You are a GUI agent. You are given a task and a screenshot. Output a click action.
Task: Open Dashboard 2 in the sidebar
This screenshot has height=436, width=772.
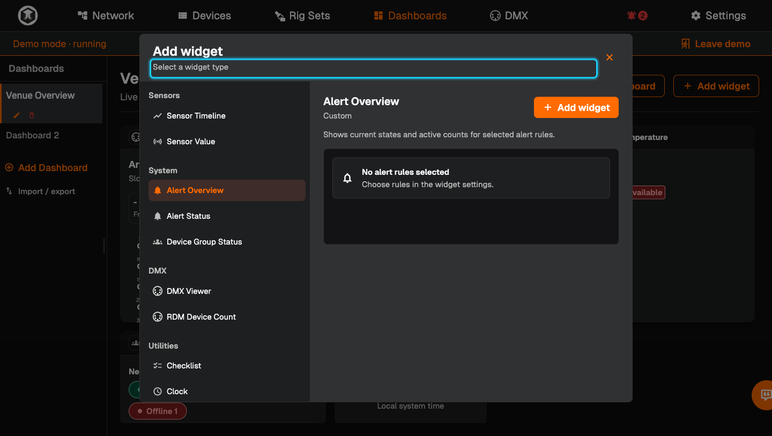[x=33, y=135]
